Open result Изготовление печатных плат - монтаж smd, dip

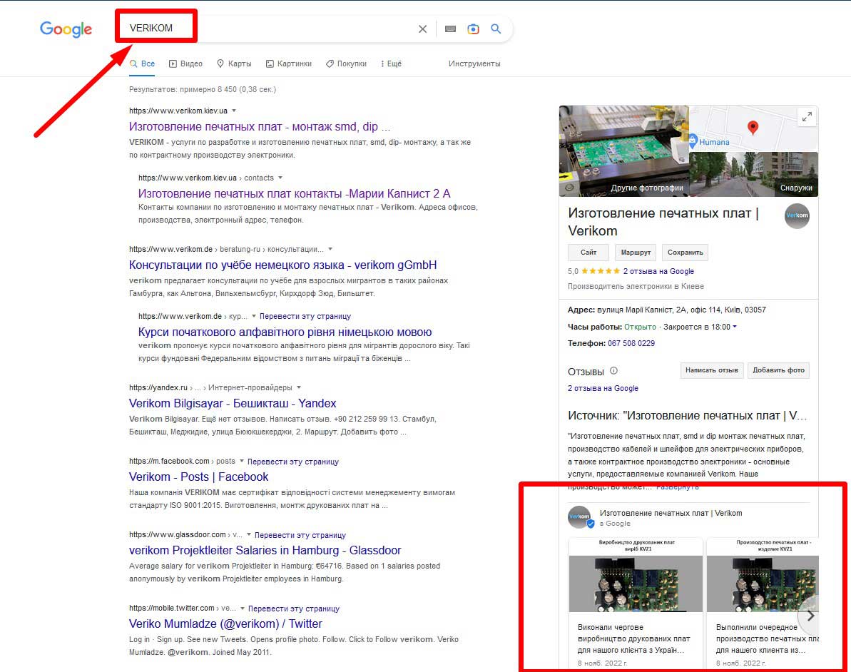260,126
